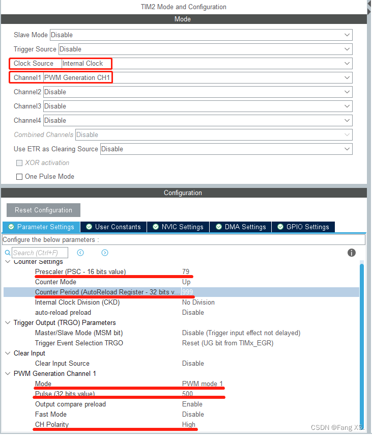Switch to NVIC Settings tab
The width and height of the screenshot is (372, 436).
[178, 227]
